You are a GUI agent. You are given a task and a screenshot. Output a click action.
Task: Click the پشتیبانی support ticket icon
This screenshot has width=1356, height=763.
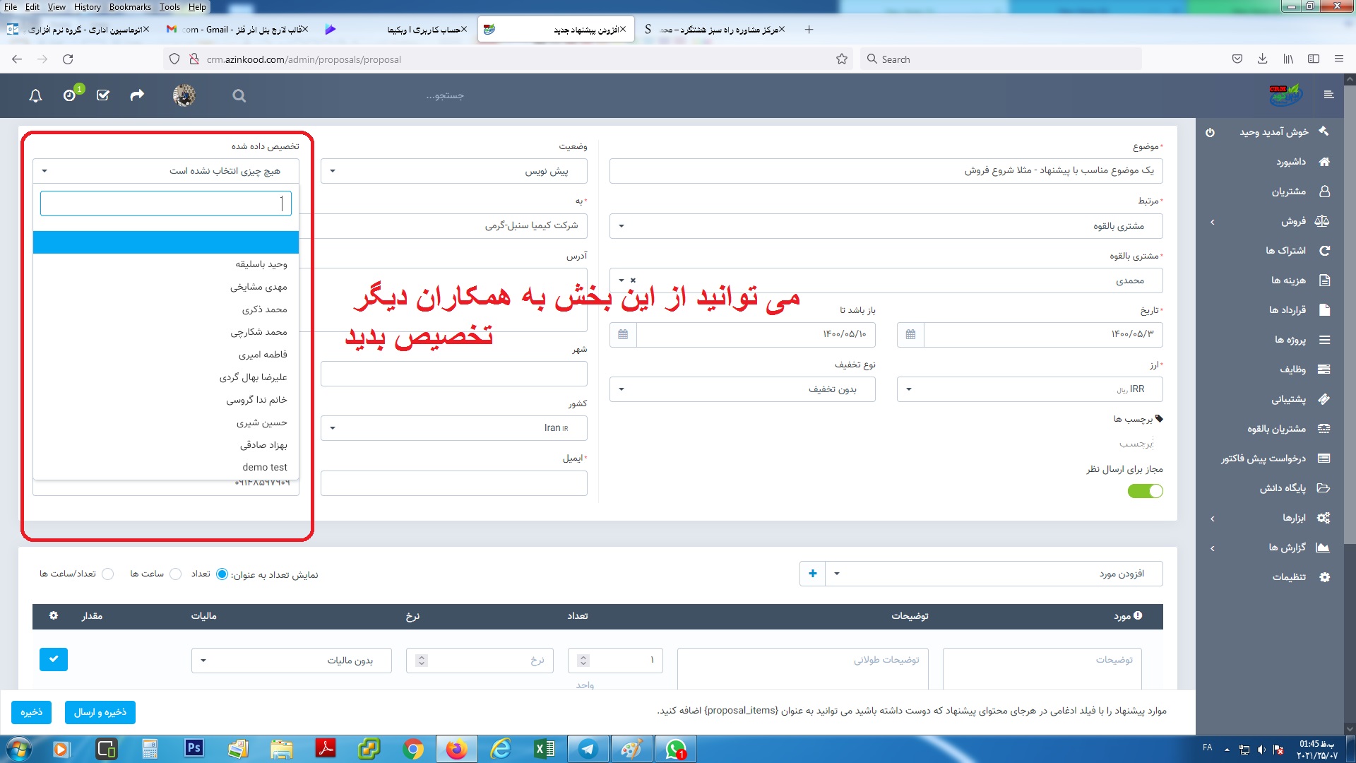(x=1324, y=399)
